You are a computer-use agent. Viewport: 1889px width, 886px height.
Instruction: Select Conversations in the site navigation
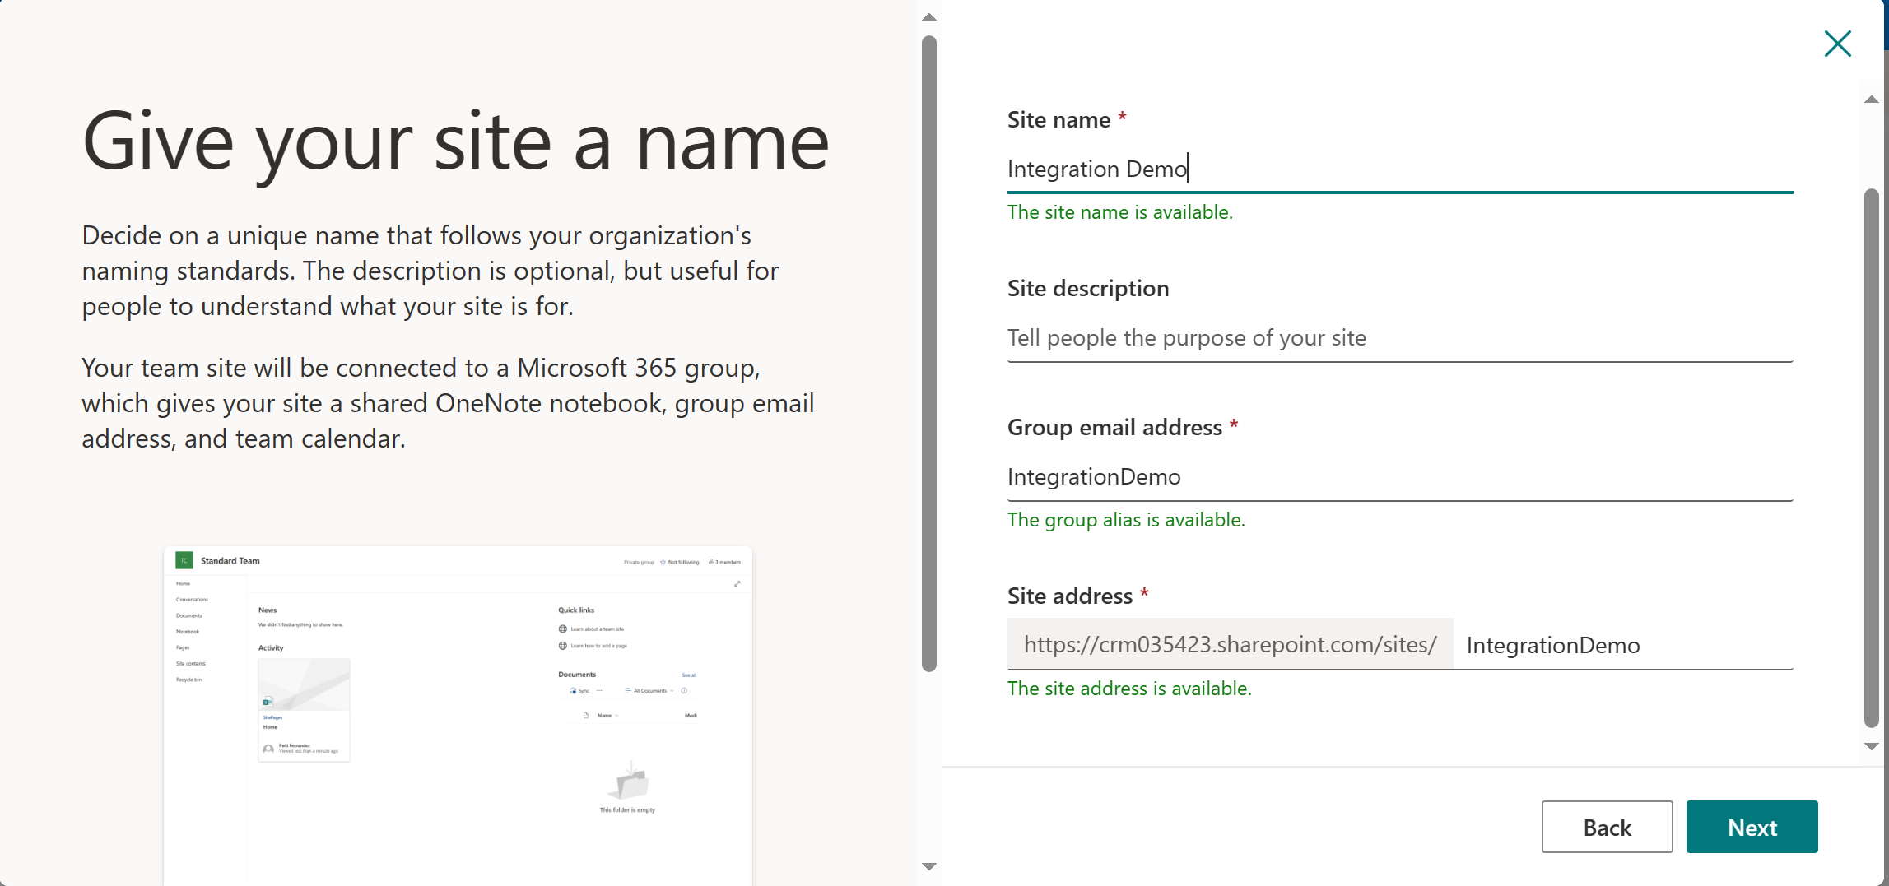(192, 599)
